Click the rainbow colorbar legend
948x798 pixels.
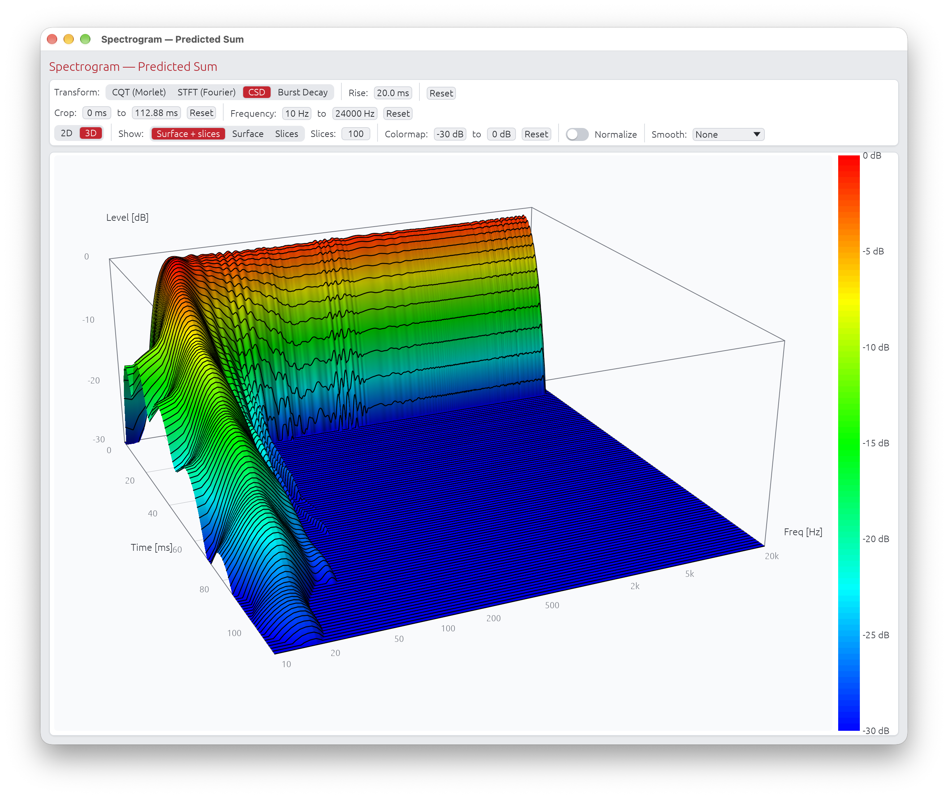coord(849,443)
